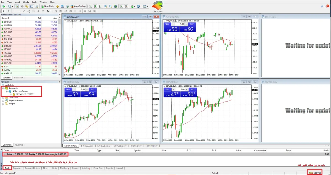The height and width of the screenshot is (175, 331).
Task: Switch timeframe to H1
Action: 75,11
